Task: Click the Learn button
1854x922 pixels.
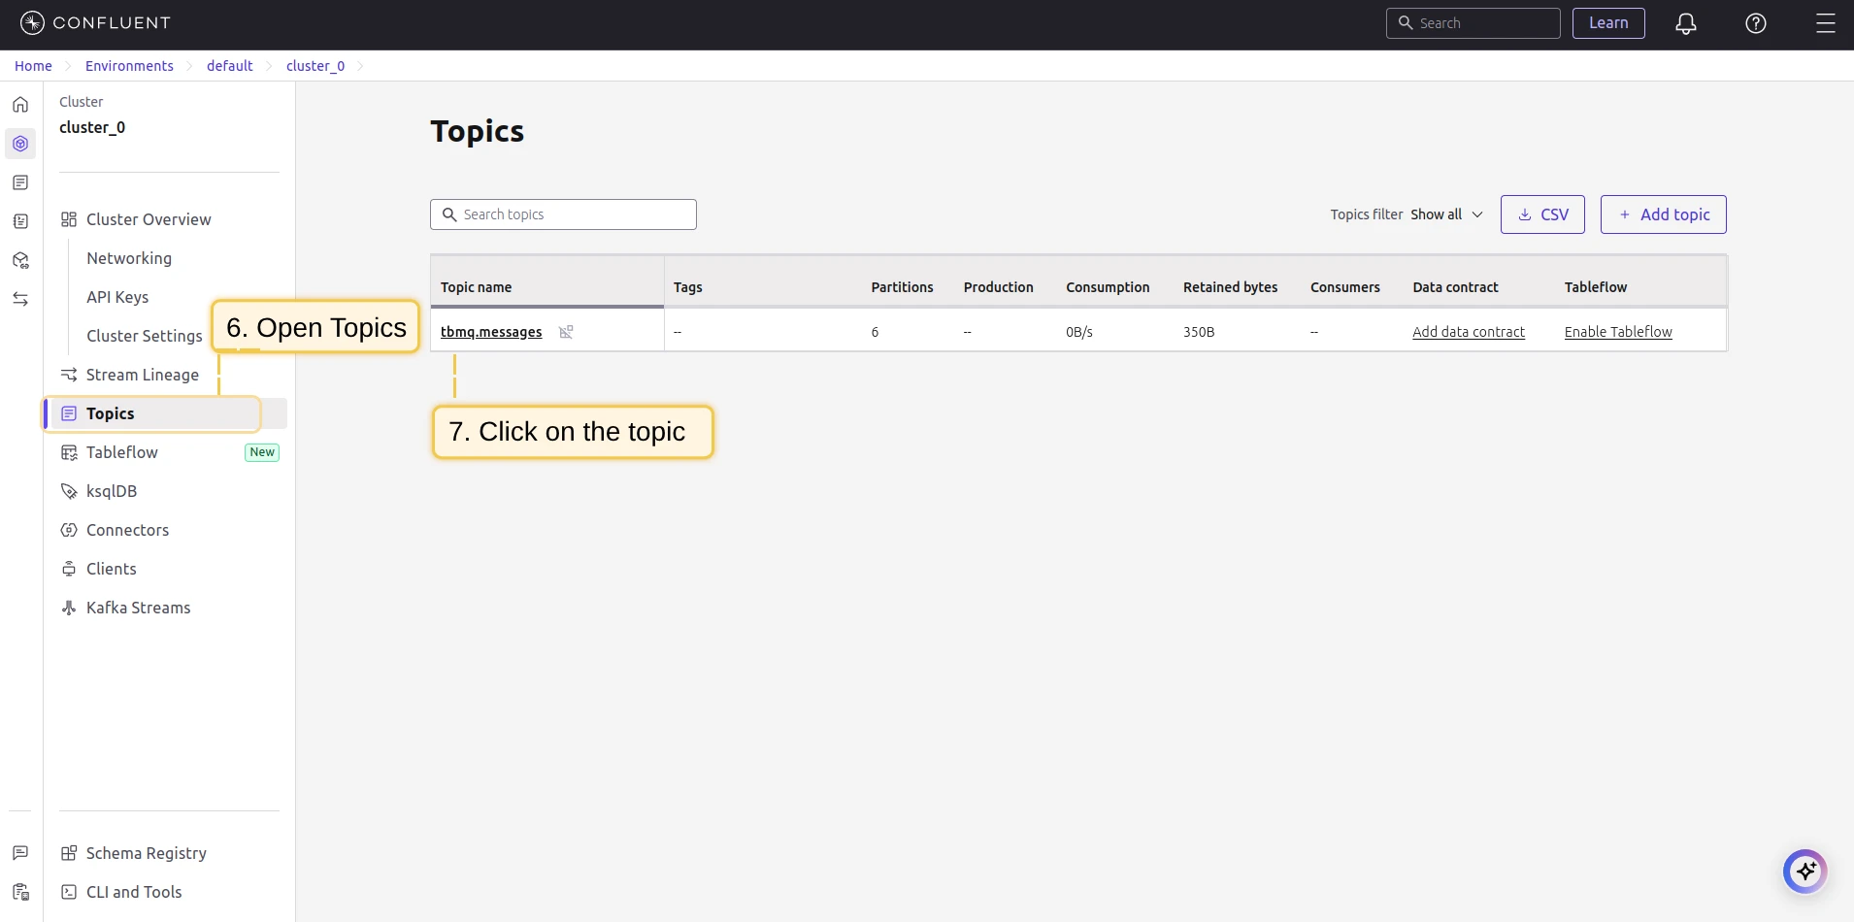Action: pos(1608,23)
